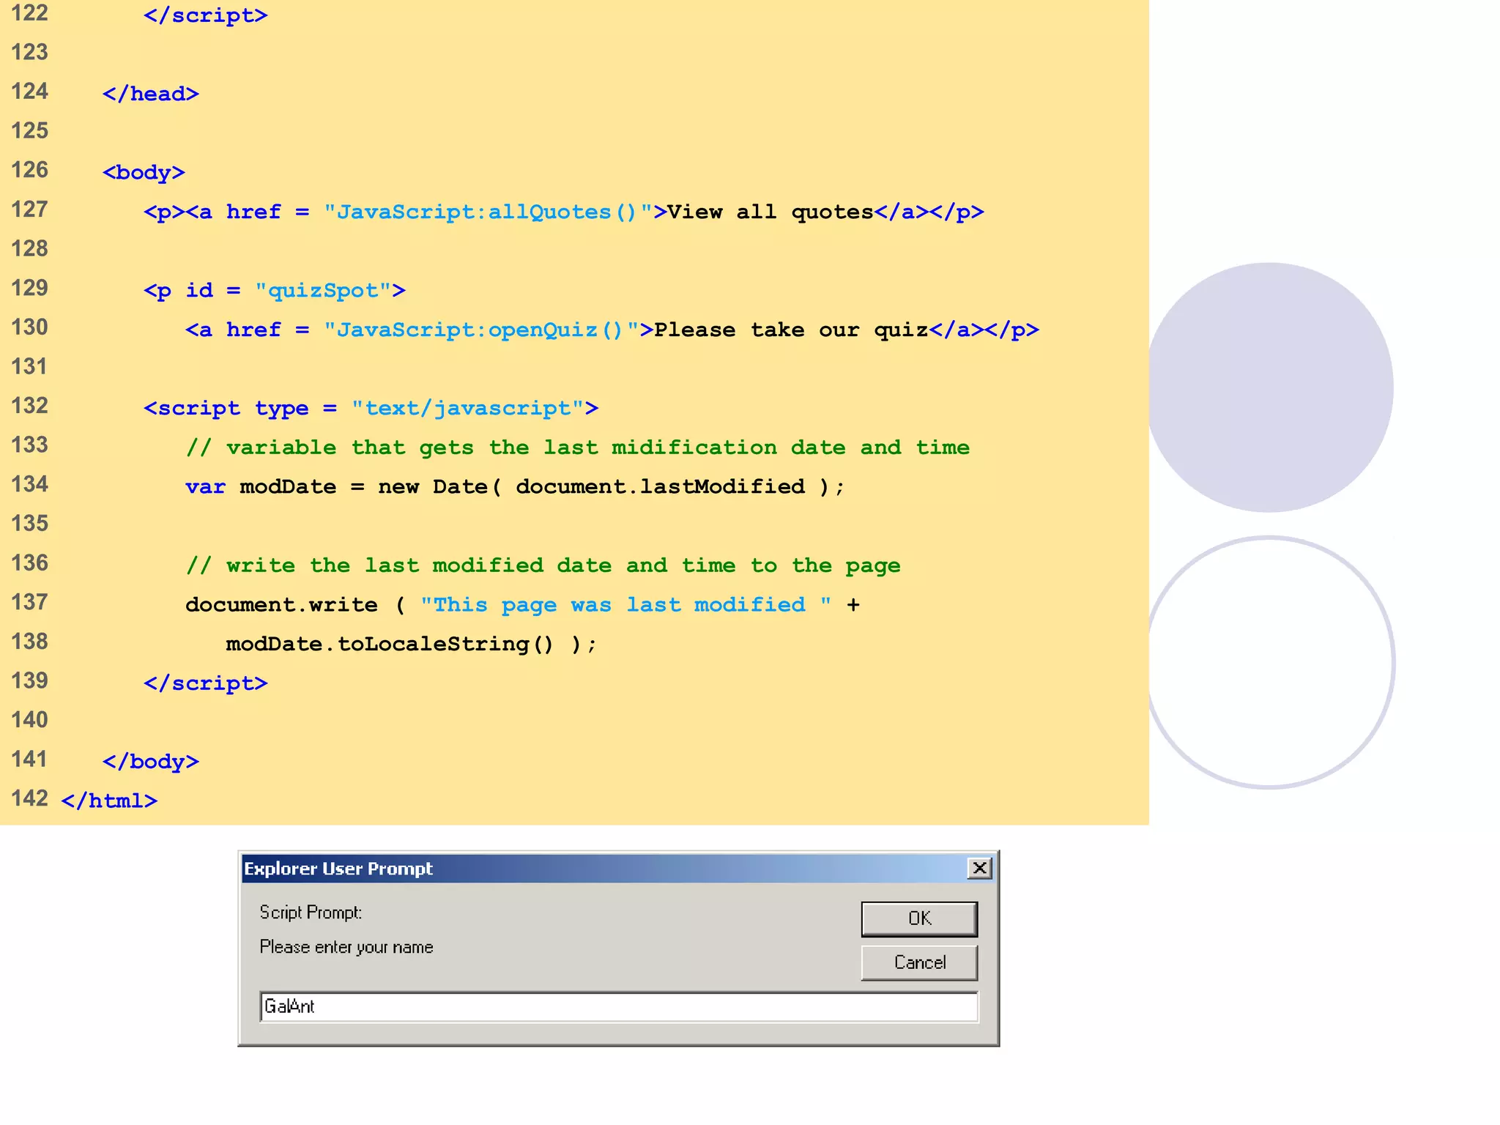
Task: Click the 'Please take our quiz' anchor text
Action: coord(791,330)
